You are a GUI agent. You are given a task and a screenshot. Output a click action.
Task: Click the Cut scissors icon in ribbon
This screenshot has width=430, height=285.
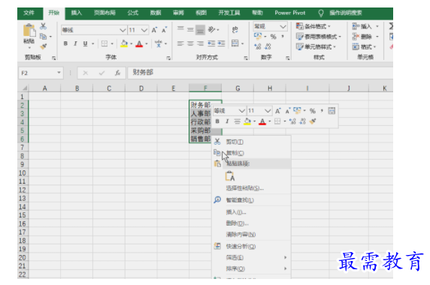(x=43, y=26)
